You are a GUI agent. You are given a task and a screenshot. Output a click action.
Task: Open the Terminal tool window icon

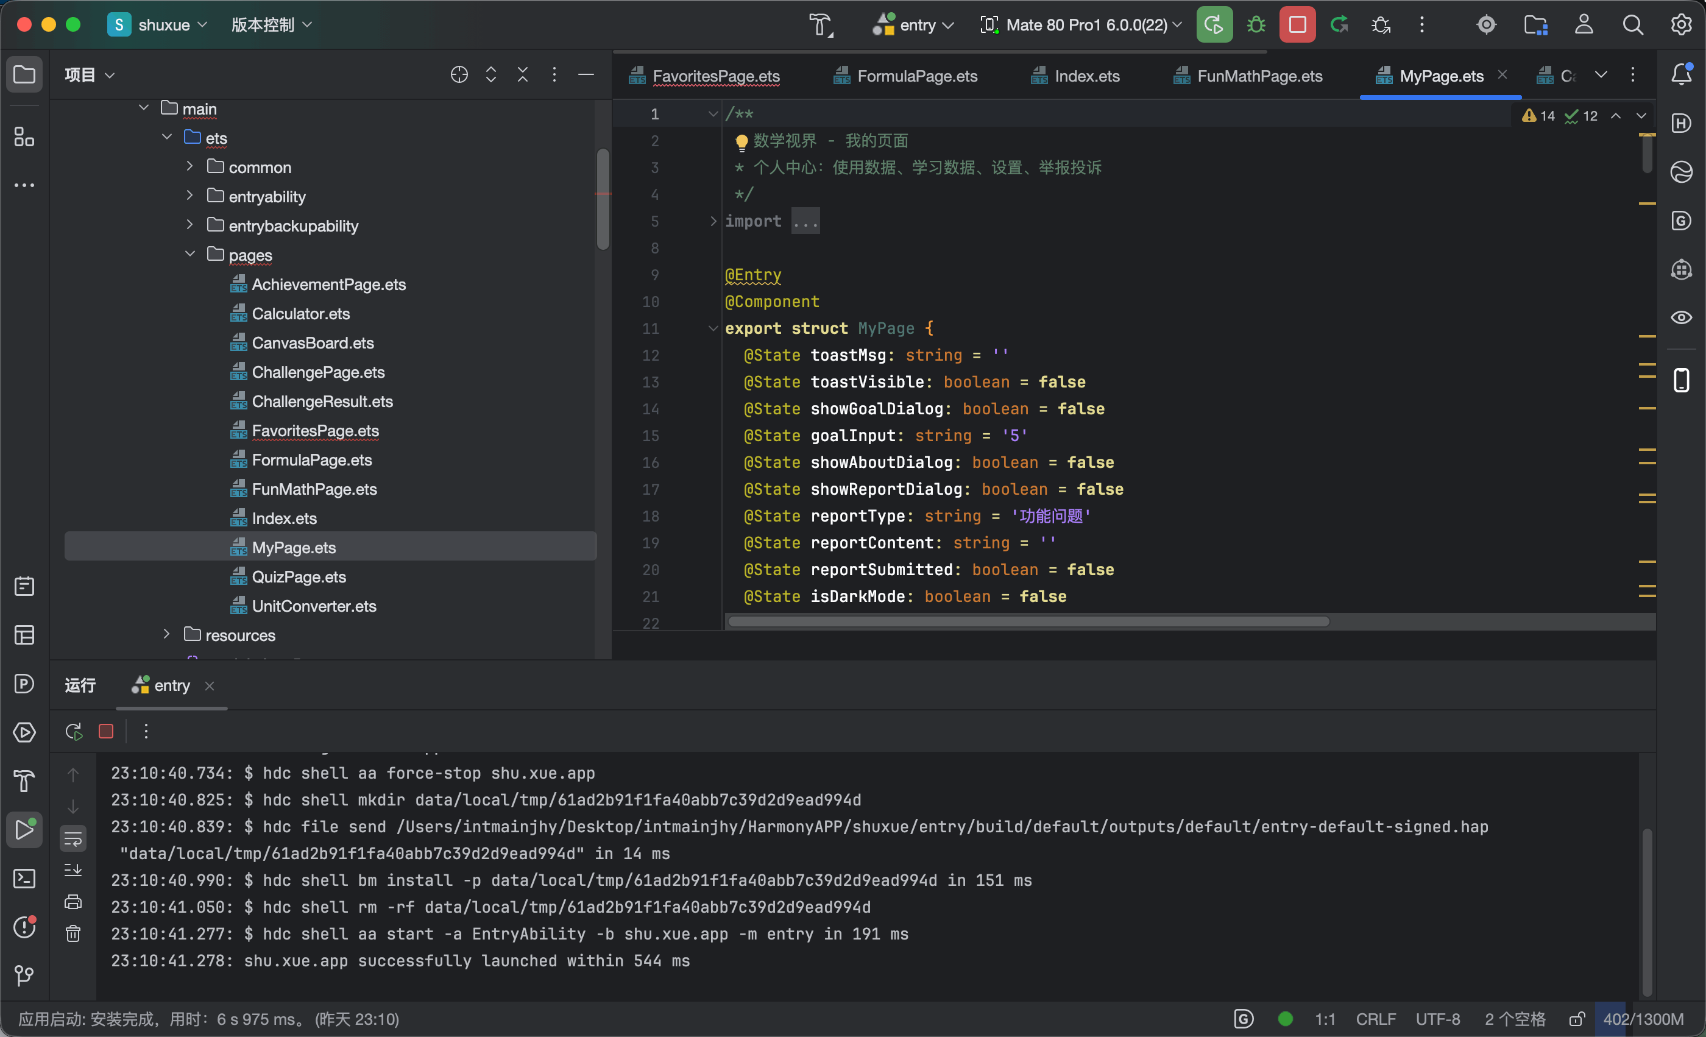coord(24,879)
